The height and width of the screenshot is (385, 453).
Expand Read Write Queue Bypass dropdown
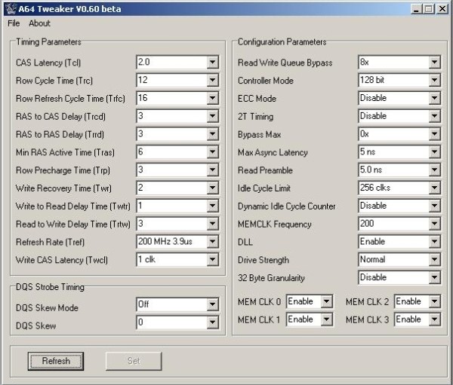click(434, 63)
